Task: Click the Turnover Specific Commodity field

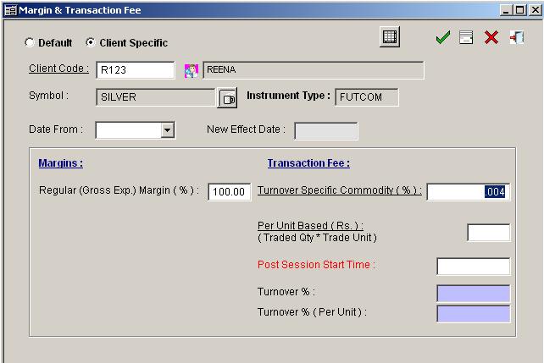Action: point(468,192)
